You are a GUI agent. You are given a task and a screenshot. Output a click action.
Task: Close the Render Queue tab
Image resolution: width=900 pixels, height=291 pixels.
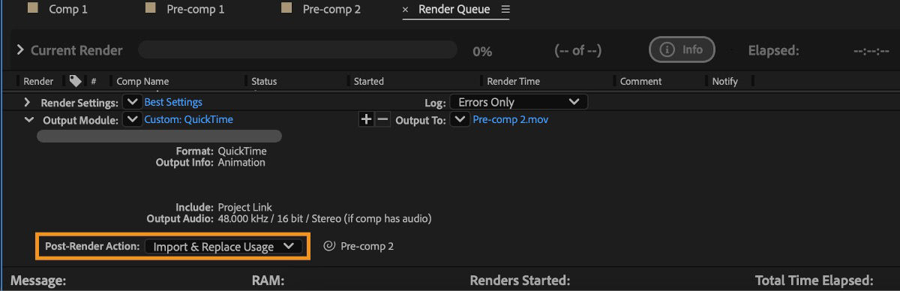tap(406, 10)
